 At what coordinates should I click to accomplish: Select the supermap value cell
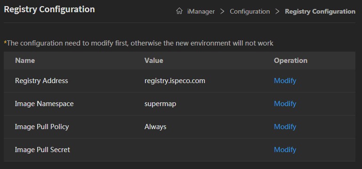(160, 104)
